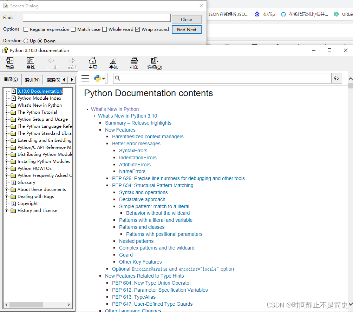The image size is (353, 312).
Task: Open the SyntaxErrors link
Action: (x=133, y=151)
